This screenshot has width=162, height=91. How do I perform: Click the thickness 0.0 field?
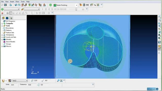pyautogui.click(x=44, y=85)
